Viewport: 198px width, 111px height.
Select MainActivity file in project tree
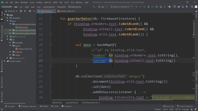pos(21,27)
